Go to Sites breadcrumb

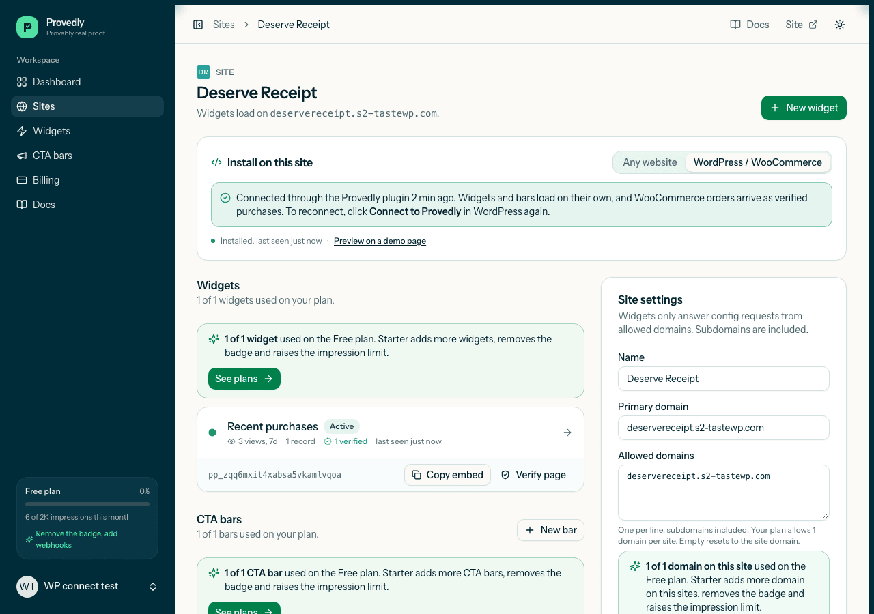click(223, 25)
